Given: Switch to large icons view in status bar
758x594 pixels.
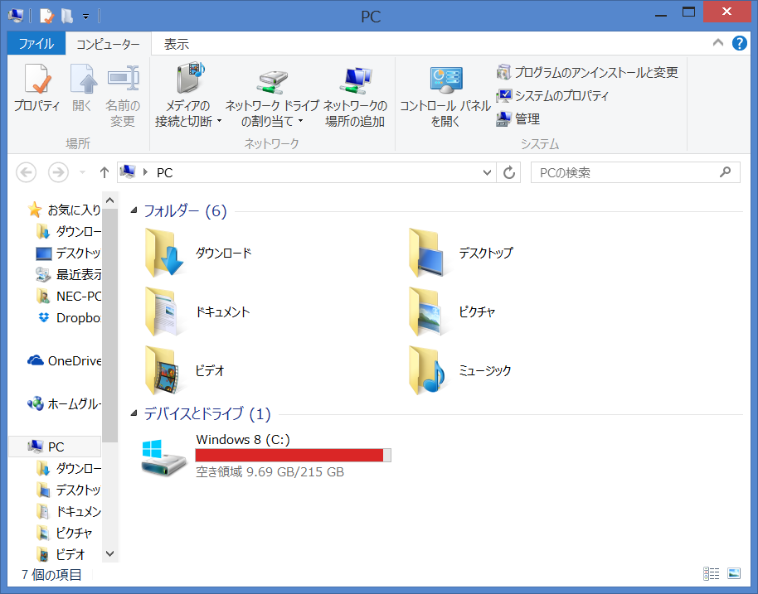Looking at the screenshot, I should 733,573.
